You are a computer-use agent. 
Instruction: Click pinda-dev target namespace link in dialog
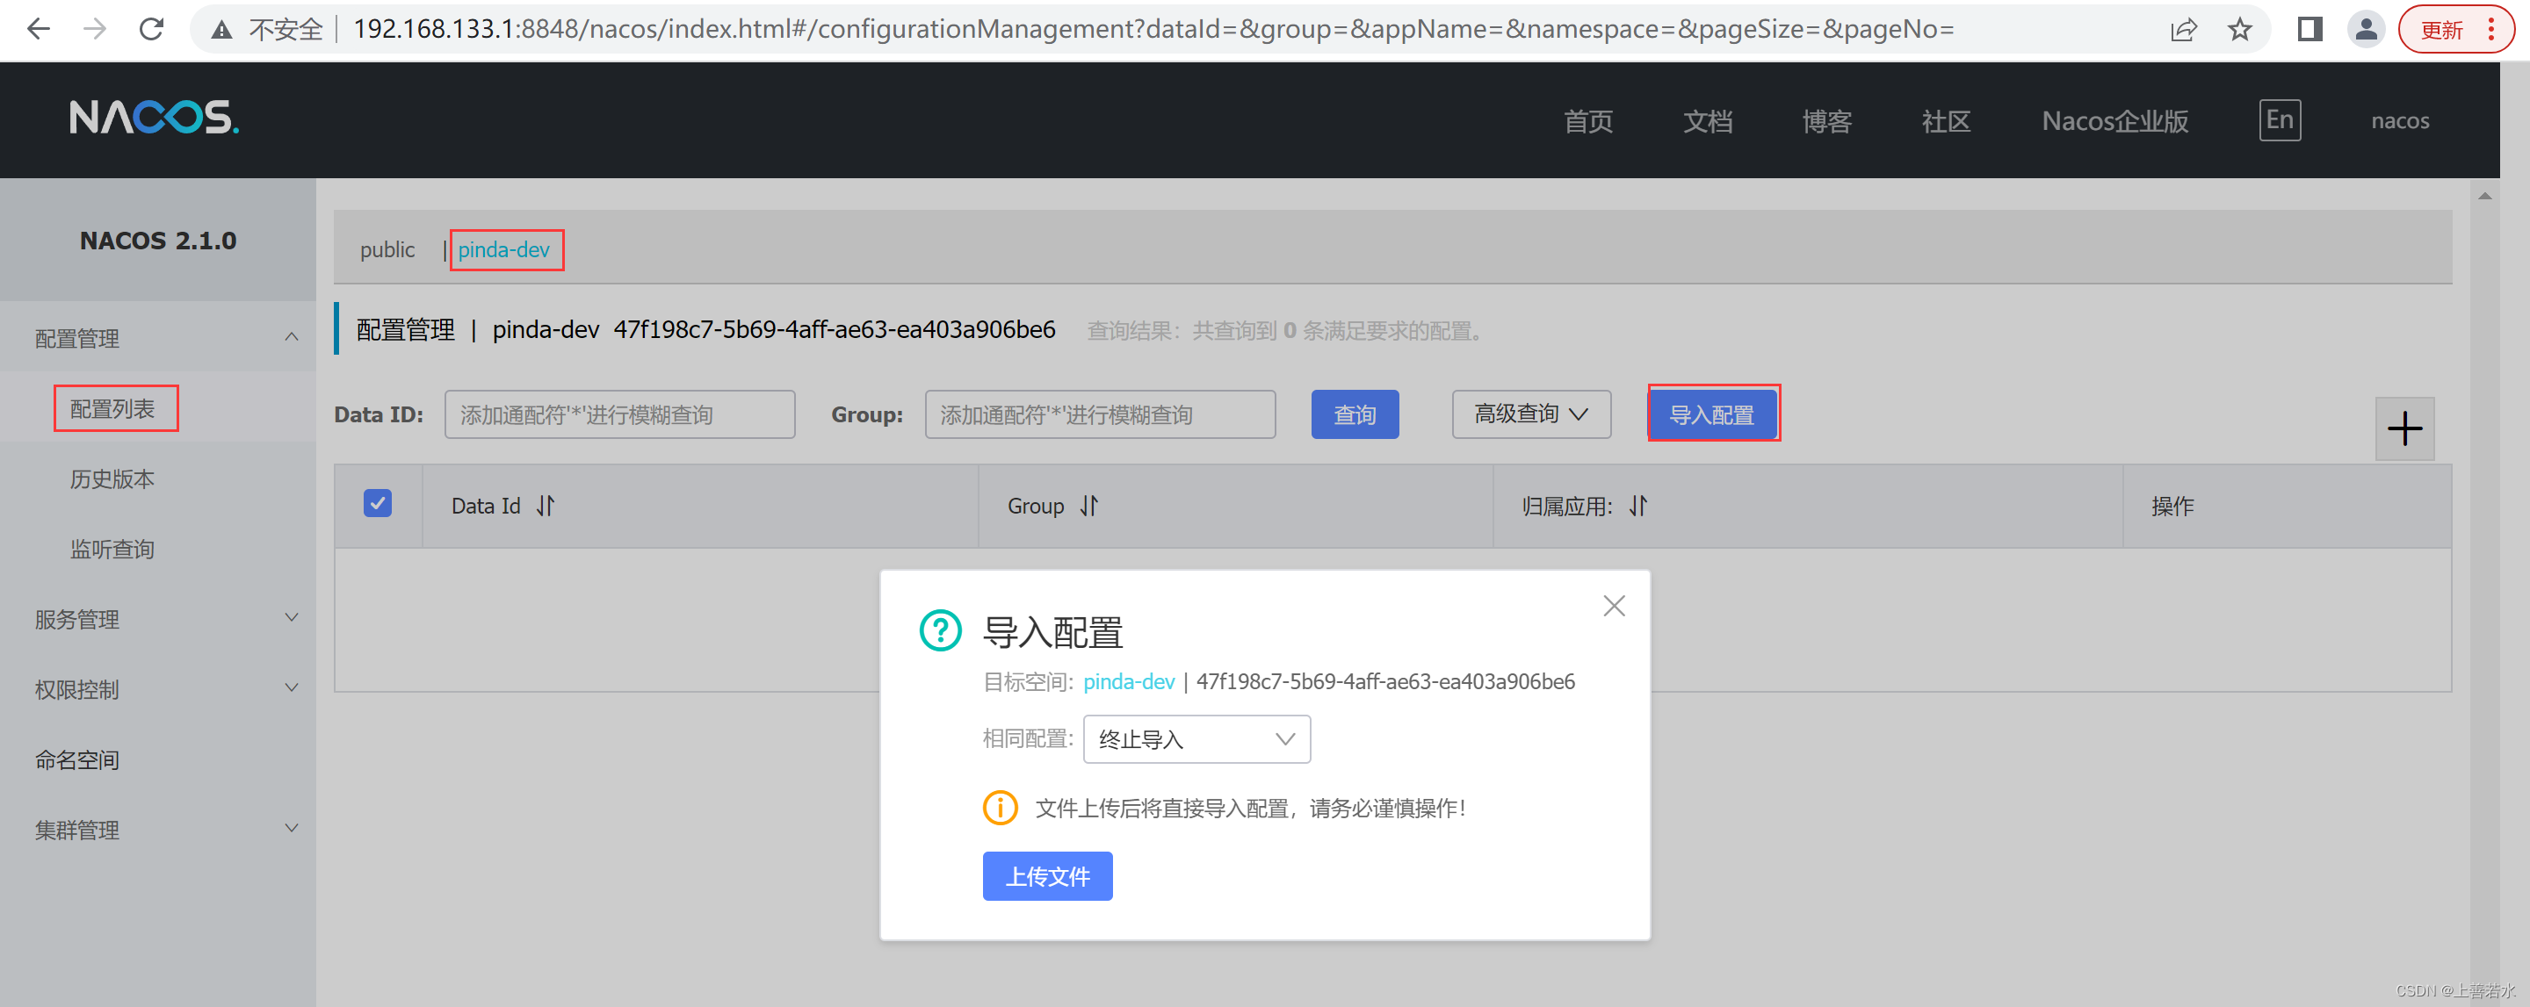pos(1129,681)
